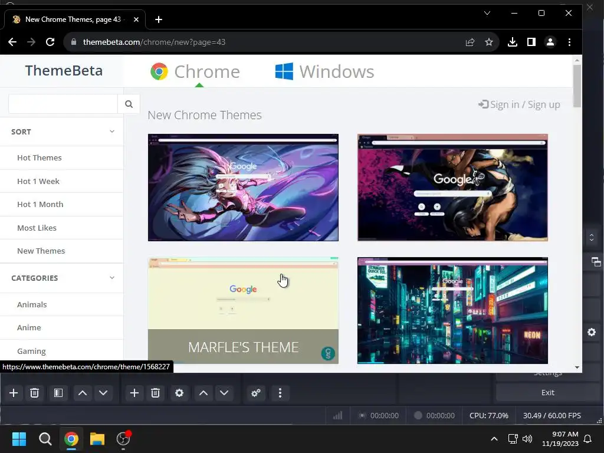Open Windows Start menu
The image size is (604, 453).
coord(19,439)
